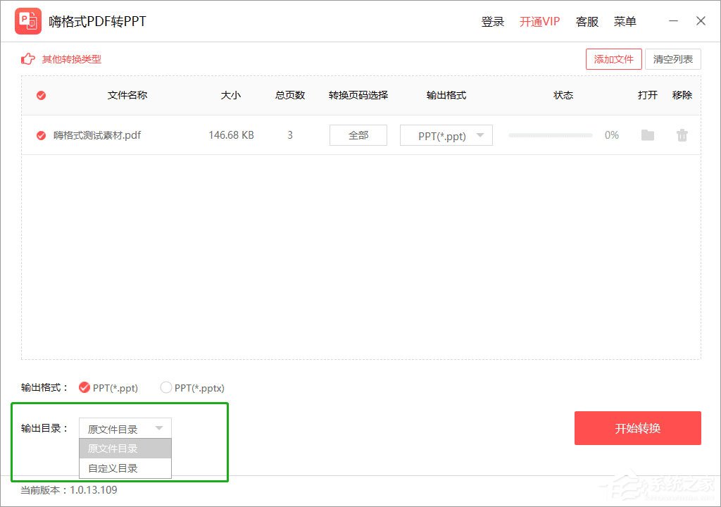Click the 全部 page range selector
The width and height of the screenshot is (721, 507).
tap(358, 135)
